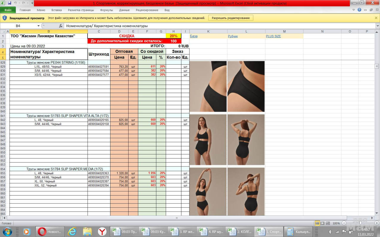Minimize the ribbon using the small arrow

point(354,10)
